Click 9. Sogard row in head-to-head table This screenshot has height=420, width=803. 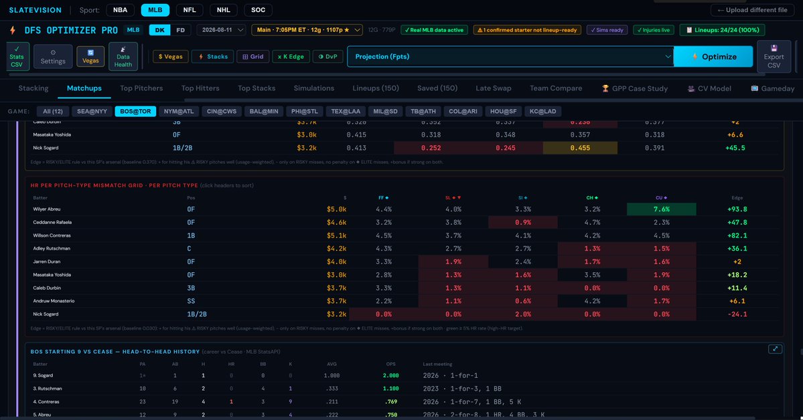[405, 375]
